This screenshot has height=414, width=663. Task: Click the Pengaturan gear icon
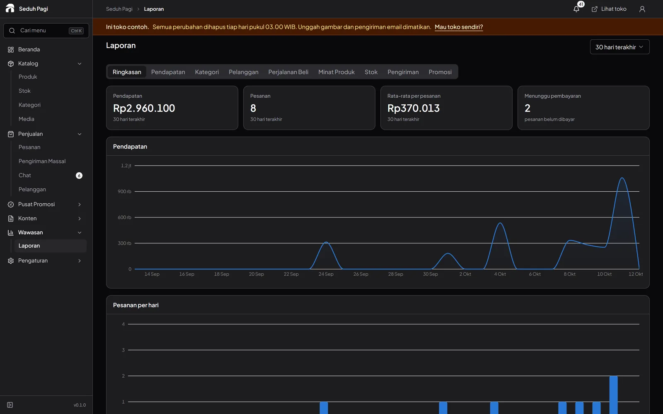coord(11,261)
